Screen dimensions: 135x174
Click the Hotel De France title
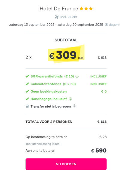[x=59, y=9]
